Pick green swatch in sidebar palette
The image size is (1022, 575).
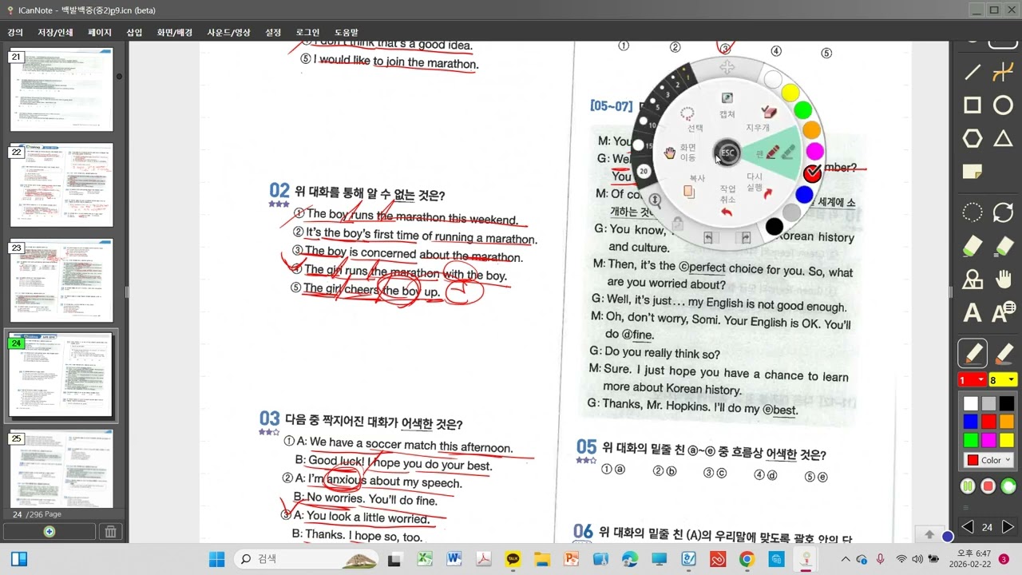click(970, 440)
